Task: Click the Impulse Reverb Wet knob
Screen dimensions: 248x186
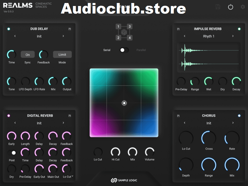Action: 209,82
